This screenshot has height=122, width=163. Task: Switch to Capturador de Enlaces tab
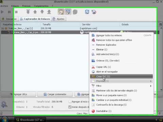click(x=35, y=19)
